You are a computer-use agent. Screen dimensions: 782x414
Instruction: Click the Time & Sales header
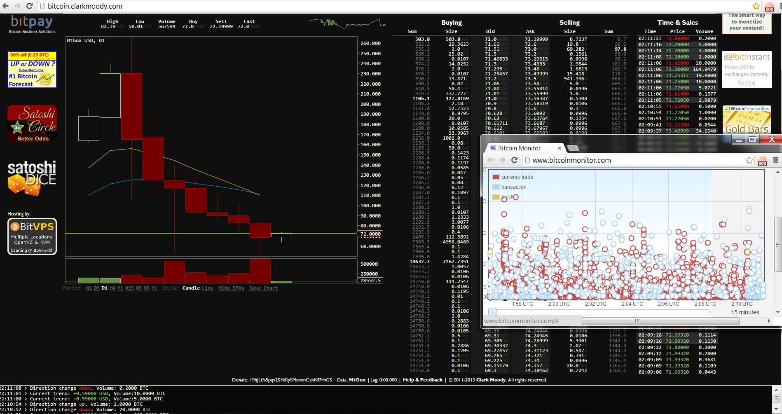click(677, 23)
